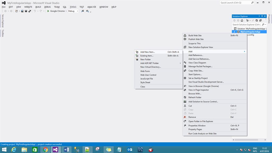Click the Navigate Backward toolbar arrow
Viewport: 272px width, 153px height.
click(x=6, y=11)
